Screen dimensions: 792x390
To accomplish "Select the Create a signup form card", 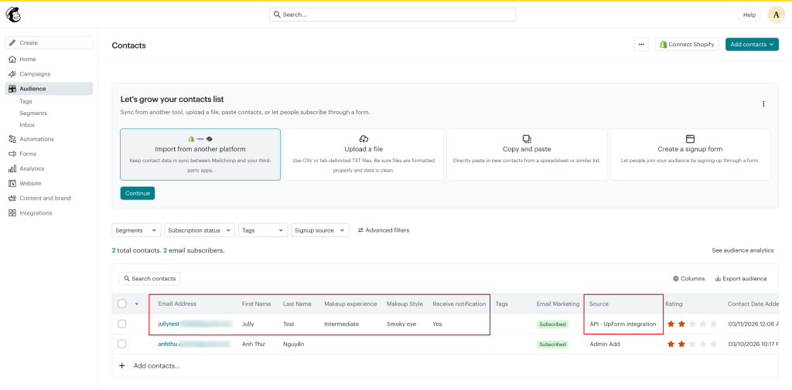I will (x=690, y=154).
